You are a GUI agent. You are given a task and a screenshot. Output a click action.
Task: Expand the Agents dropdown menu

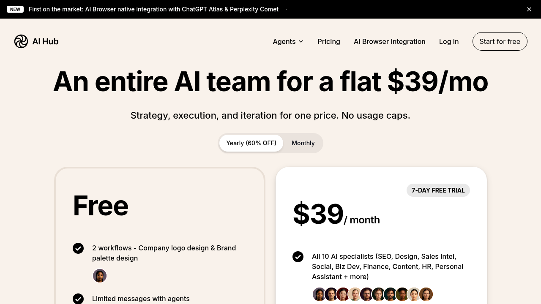[284, 41]
